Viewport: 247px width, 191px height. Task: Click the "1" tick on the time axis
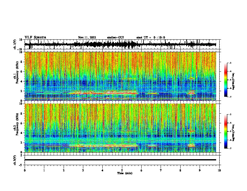[44, 170]
